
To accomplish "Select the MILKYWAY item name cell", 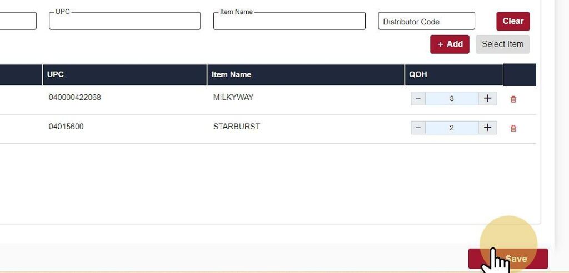I will pyautogui.click(x=233, y=98).
